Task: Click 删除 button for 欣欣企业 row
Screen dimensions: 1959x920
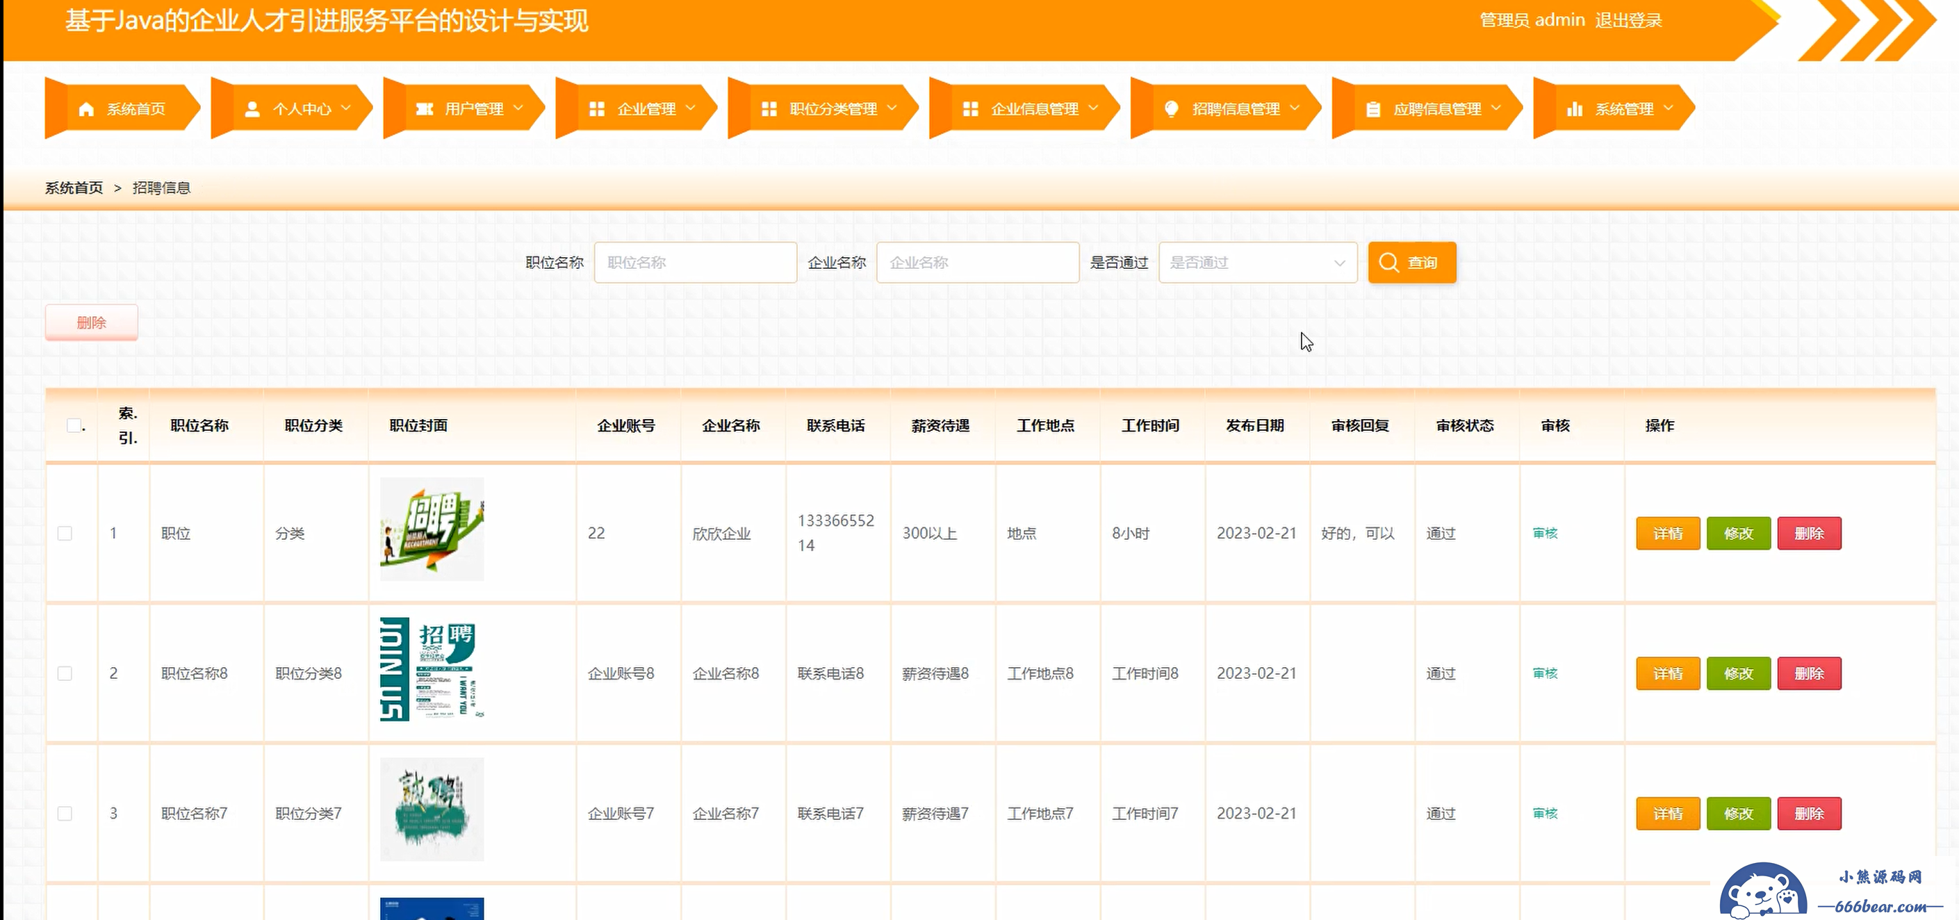Action: point(1809,534)
